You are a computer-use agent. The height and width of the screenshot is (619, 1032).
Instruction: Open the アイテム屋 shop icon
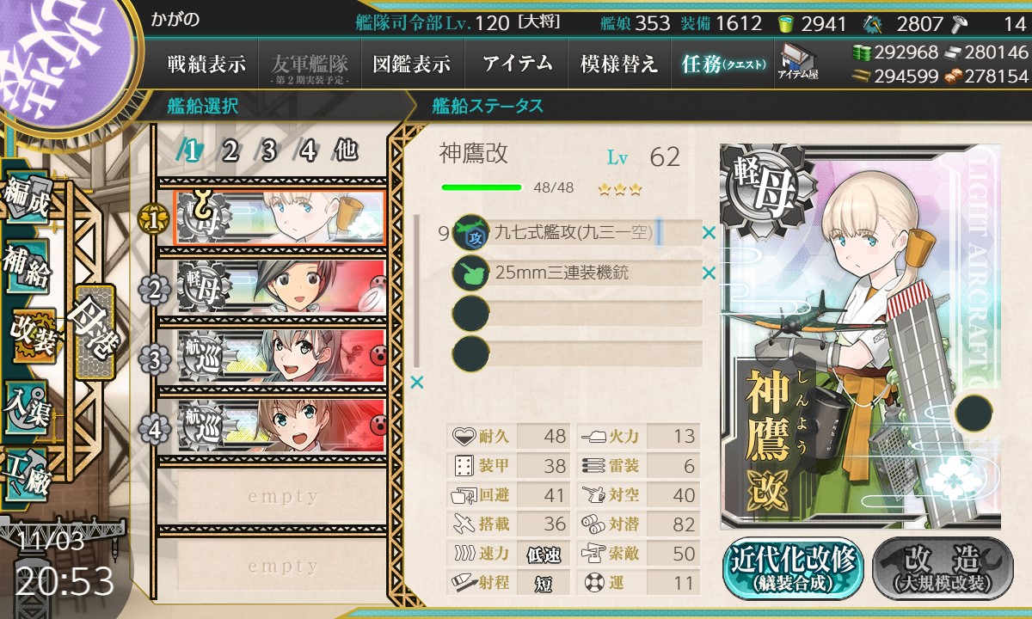tap(797, 63)
